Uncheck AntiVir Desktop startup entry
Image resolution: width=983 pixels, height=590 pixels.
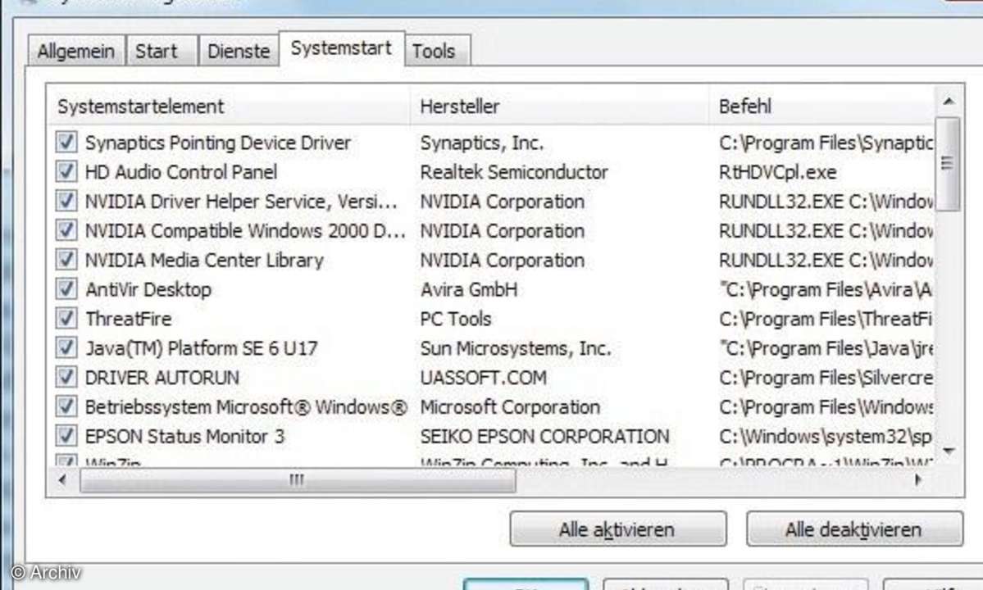point(66,288)
